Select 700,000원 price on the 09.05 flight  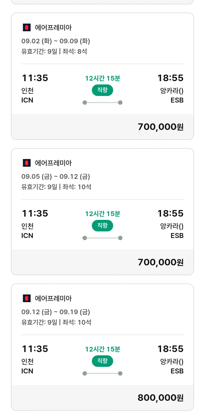160,262
